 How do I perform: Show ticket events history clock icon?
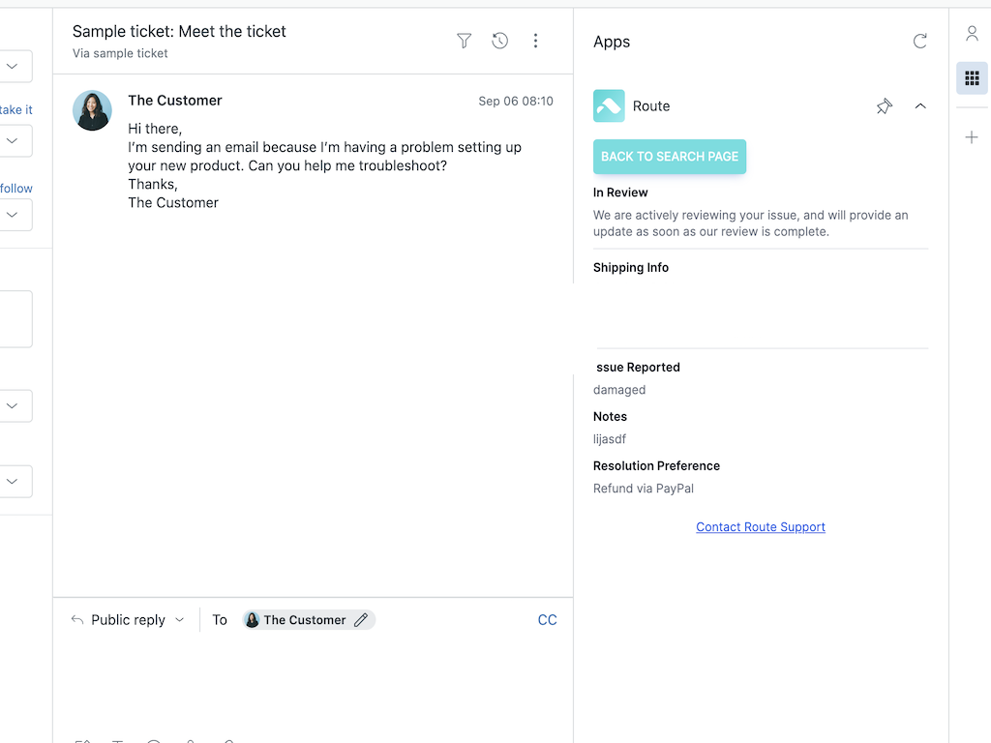(499, 41)
